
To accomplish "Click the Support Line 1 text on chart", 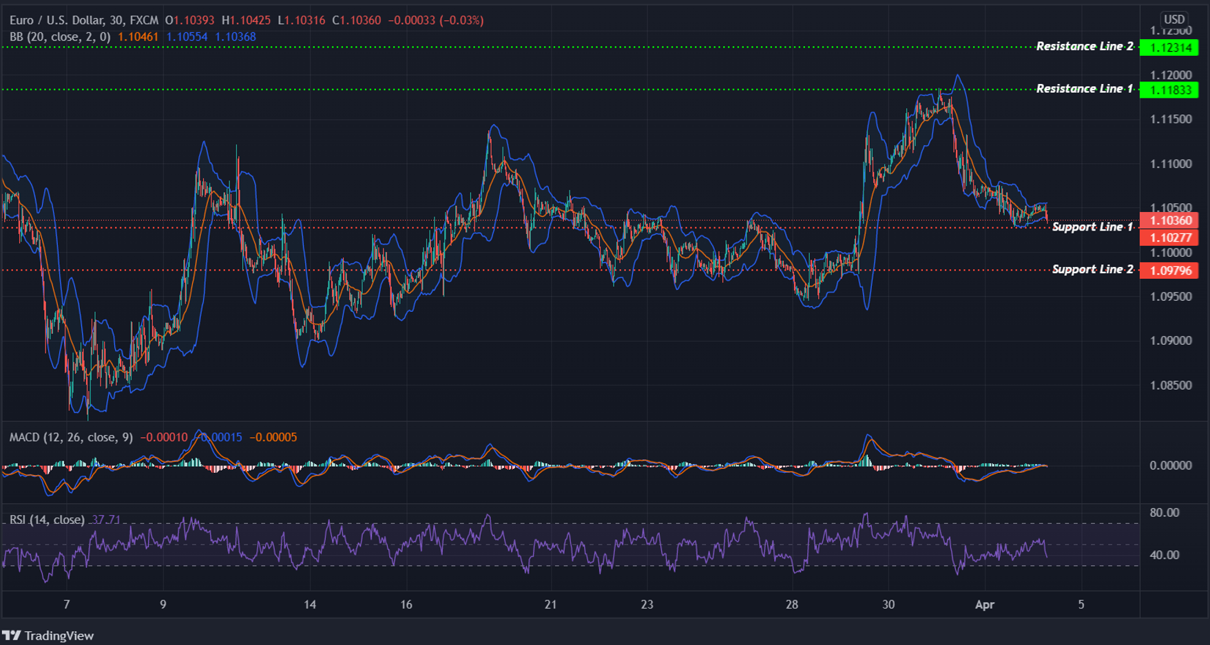I will point(1092,226).
